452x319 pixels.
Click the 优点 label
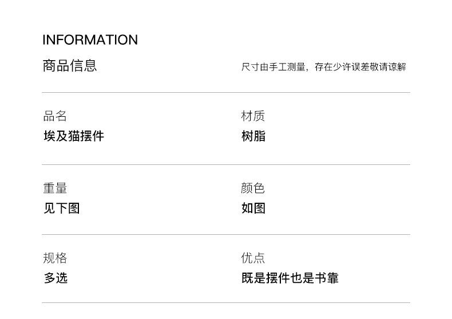(253, 258)
